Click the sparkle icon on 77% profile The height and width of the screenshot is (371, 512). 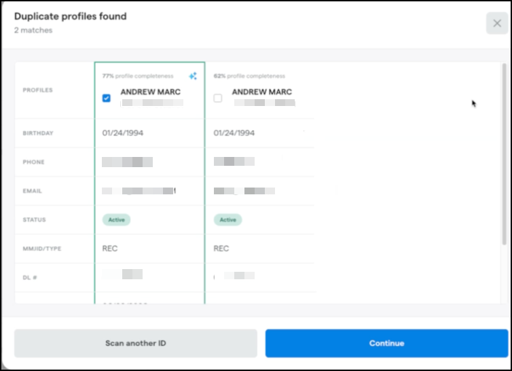[x=193, y=76]
